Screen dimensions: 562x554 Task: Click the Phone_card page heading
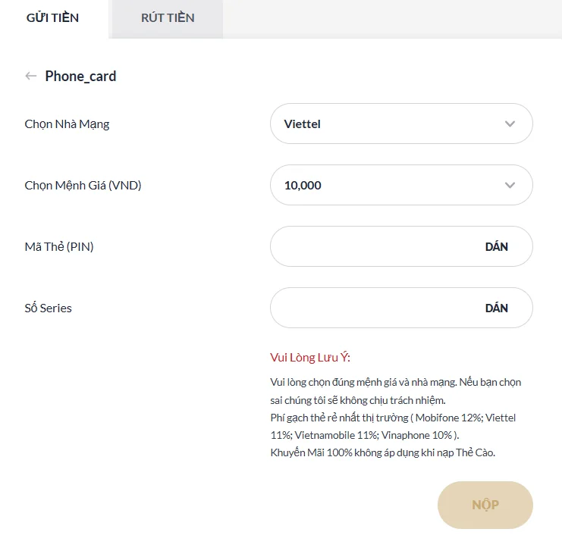[x=80, y=76]
